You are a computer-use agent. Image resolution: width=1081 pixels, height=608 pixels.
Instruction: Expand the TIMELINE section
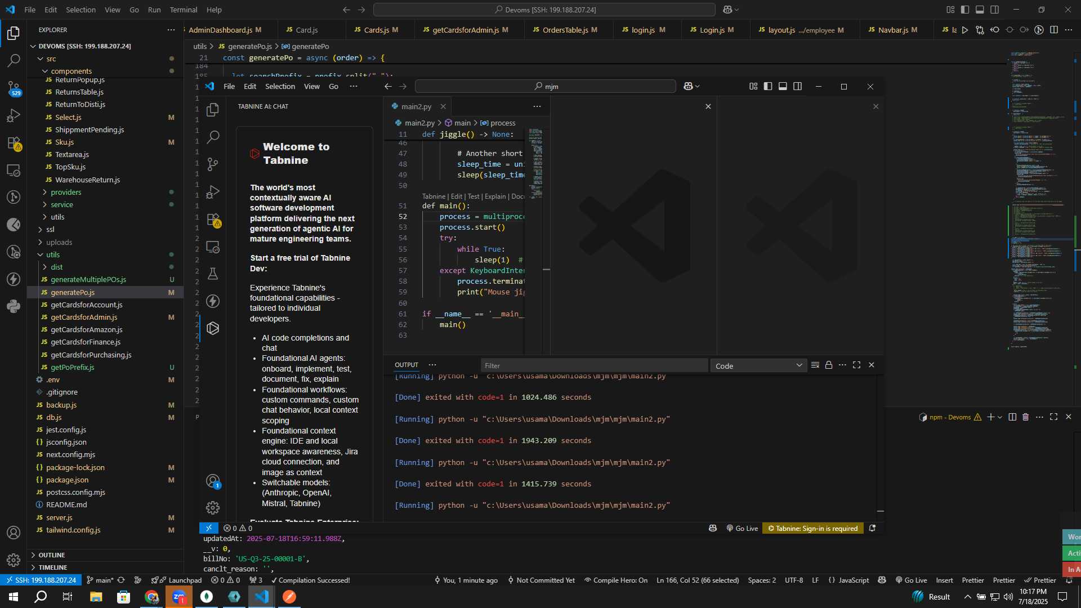point(105,567)
